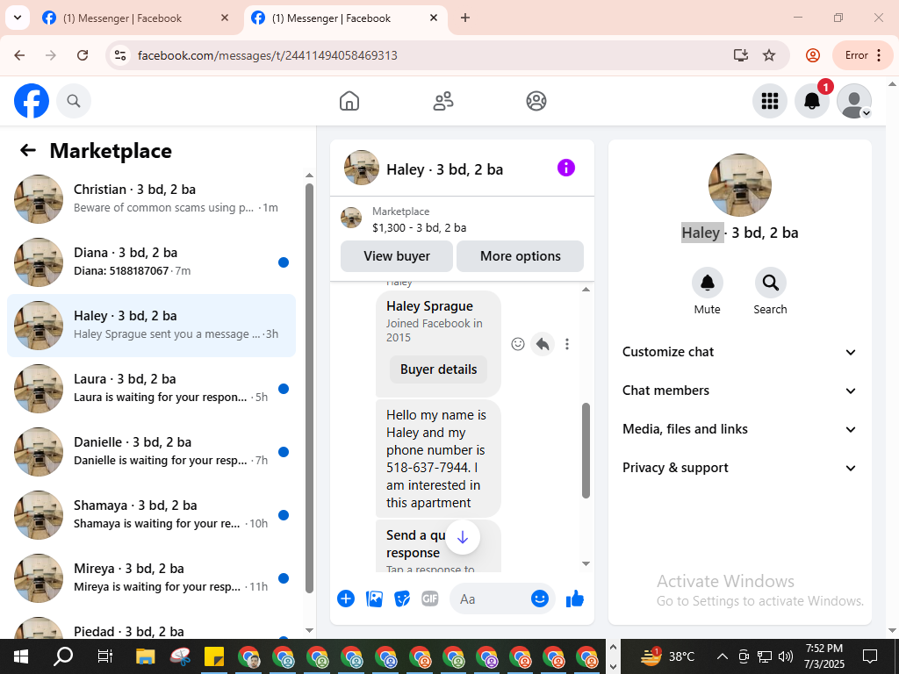Screen dimensions: 899x674
Task: Click View buyer button
Action: coord(397,256)
